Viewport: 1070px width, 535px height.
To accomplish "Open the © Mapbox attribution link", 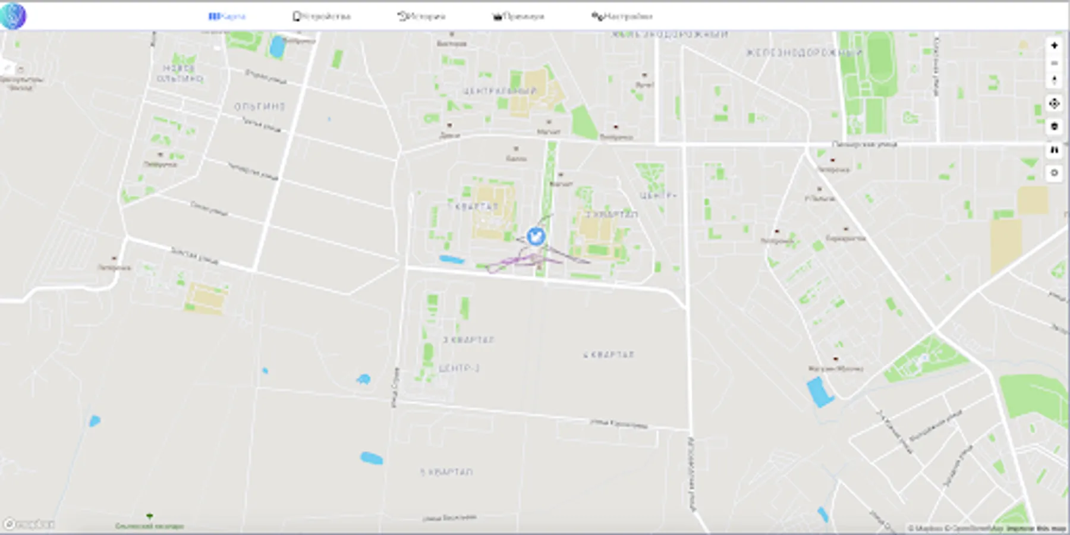I will click(925, 528).
